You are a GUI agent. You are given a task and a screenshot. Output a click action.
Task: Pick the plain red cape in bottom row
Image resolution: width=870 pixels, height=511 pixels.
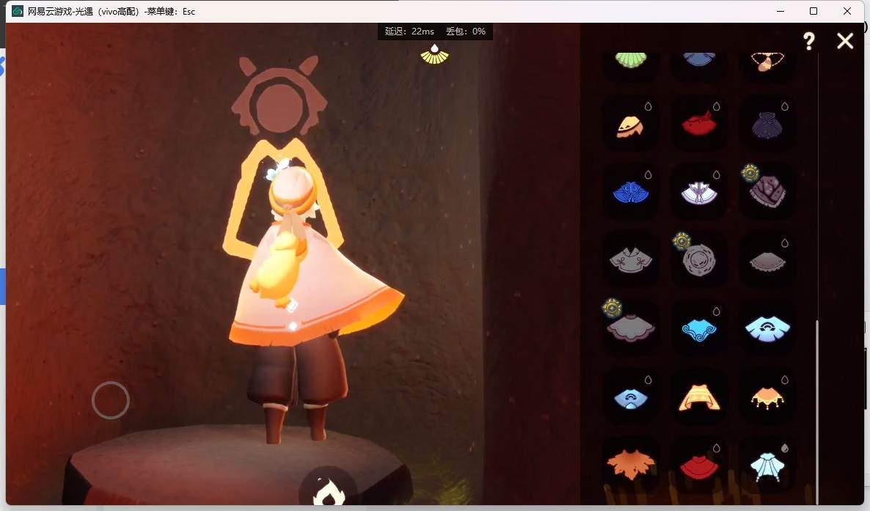tap(699, 467)
